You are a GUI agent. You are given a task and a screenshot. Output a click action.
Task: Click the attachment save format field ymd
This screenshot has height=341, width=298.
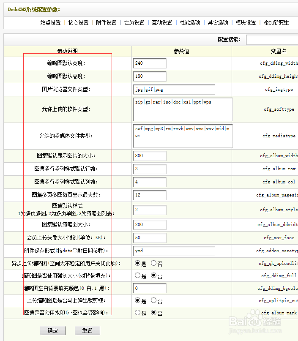click(174, 251)
